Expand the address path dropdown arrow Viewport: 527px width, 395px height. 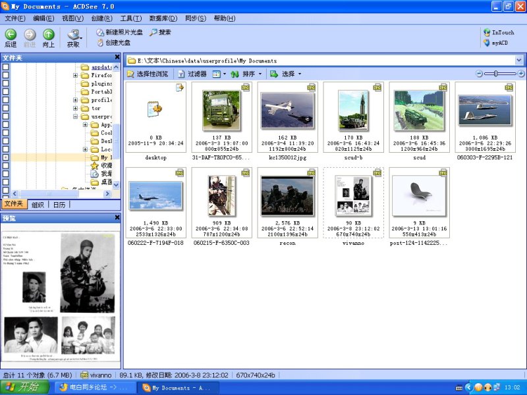coord(520,61)
